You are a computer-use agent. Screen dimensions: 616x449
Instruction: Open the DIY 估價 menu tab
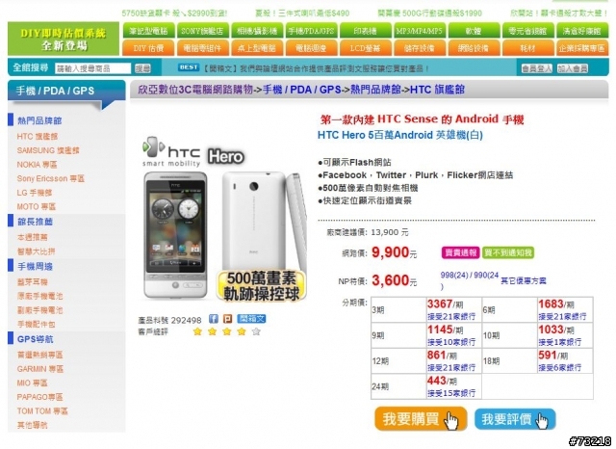click(x=148, y=48)
